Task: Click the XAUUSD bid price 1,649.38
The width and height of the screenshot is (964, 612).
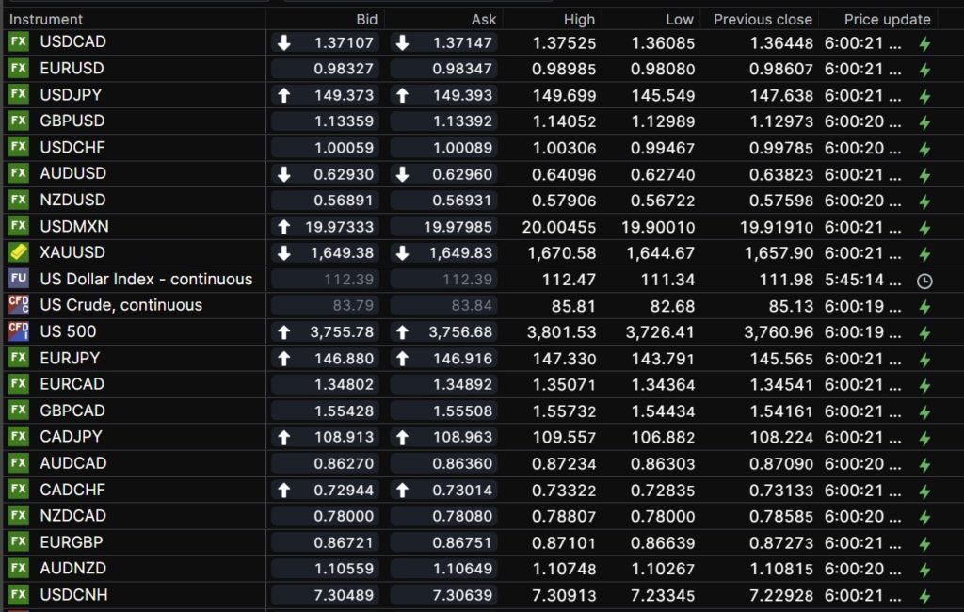Action: coord(346,253)
